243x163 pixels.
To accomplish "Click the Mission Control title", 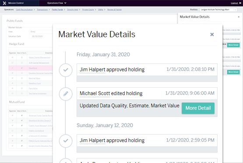I will point(16,3).
